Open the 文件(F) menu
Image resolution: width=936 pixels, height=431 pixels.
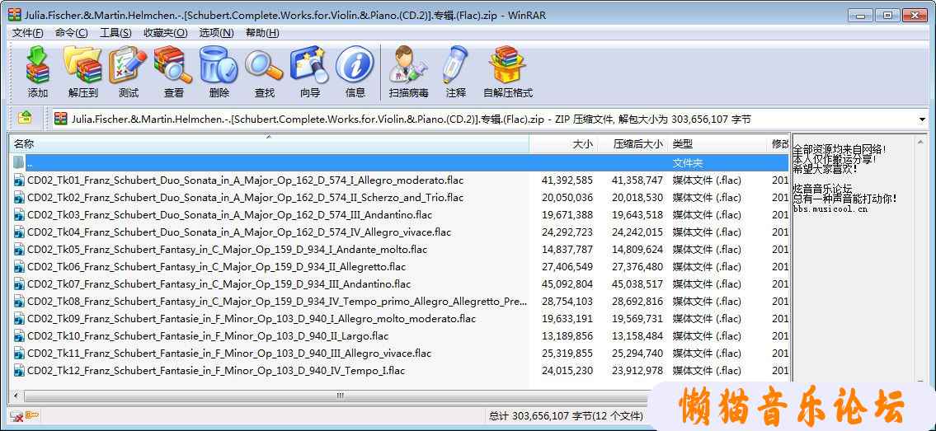(27, 33)
